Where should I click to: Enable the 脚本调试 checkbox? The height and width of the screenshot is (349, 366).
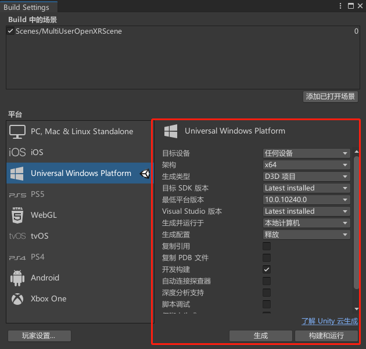click(x=267, y=304)
